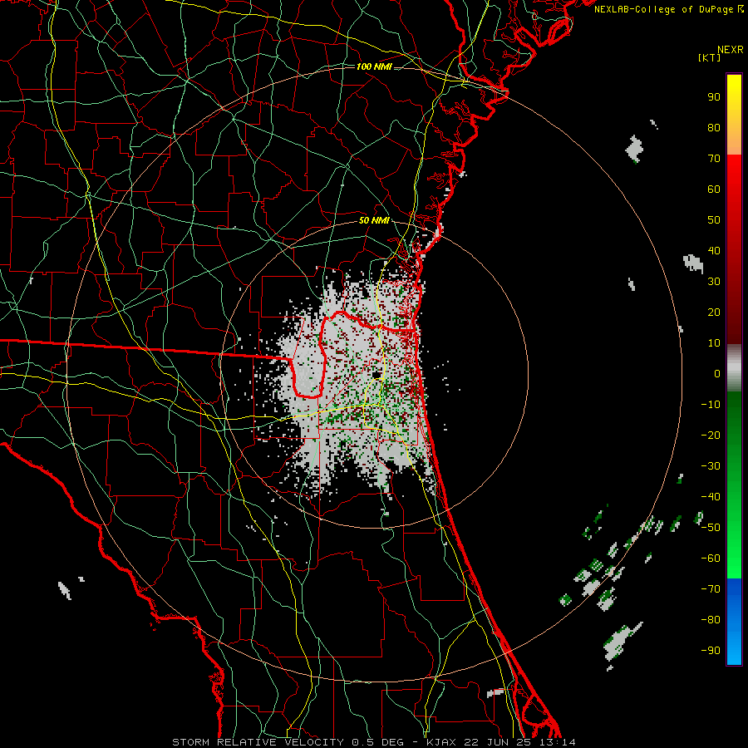This screenshot has width=748, height=748.
Task: Click the [KT] units label
Action: pos(709,57)
